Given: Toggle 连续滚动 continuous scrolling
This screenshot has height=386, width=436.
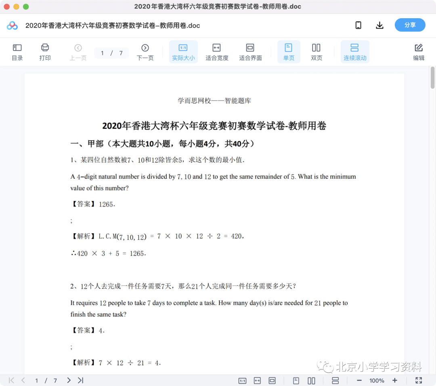Looking at the screenshot, I should (x=355, y=52).
